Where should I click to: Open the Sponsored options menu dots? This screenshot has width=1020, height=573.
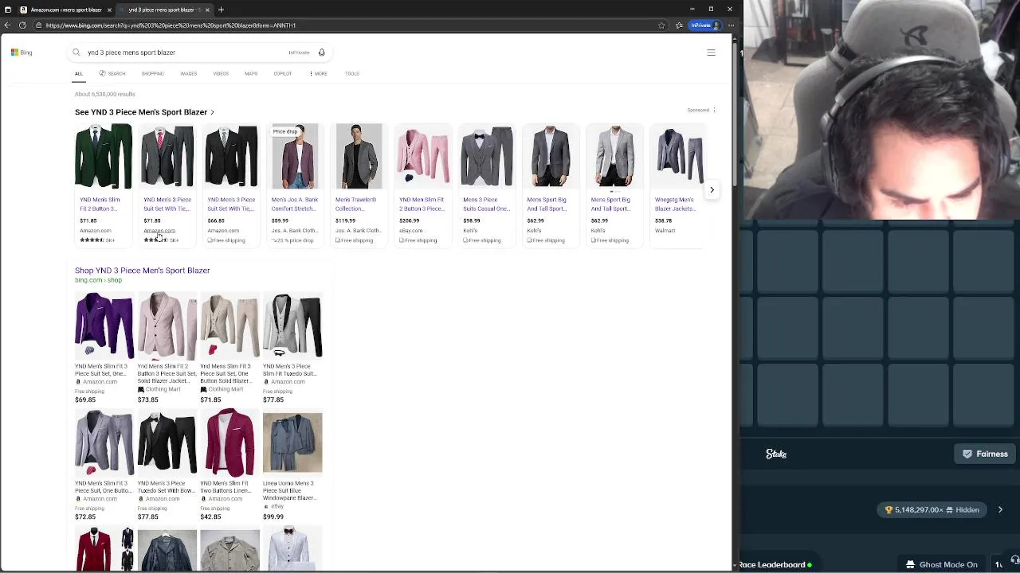point(714,110)
